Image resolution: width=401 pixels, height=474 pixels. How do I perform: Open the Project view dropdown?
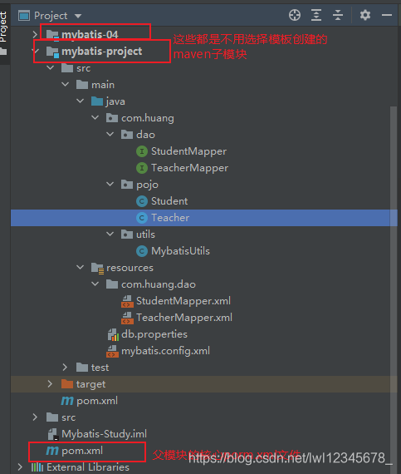pos(78,16)
